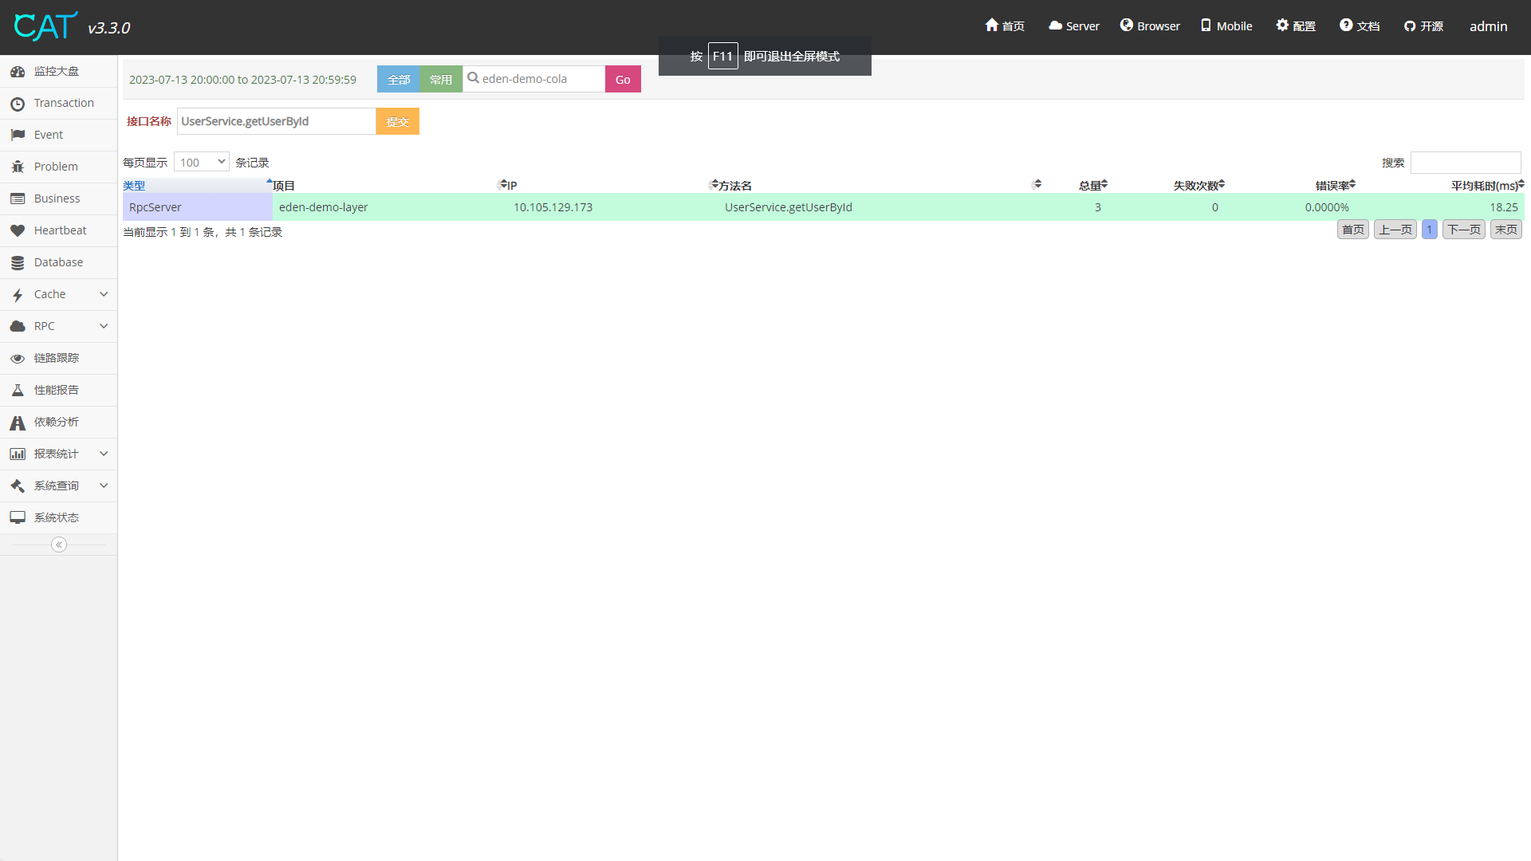1531x861 pixels.
Task: Open the monitoring dashboard icon (监控大盘)
Action: [x=18, y=72]
